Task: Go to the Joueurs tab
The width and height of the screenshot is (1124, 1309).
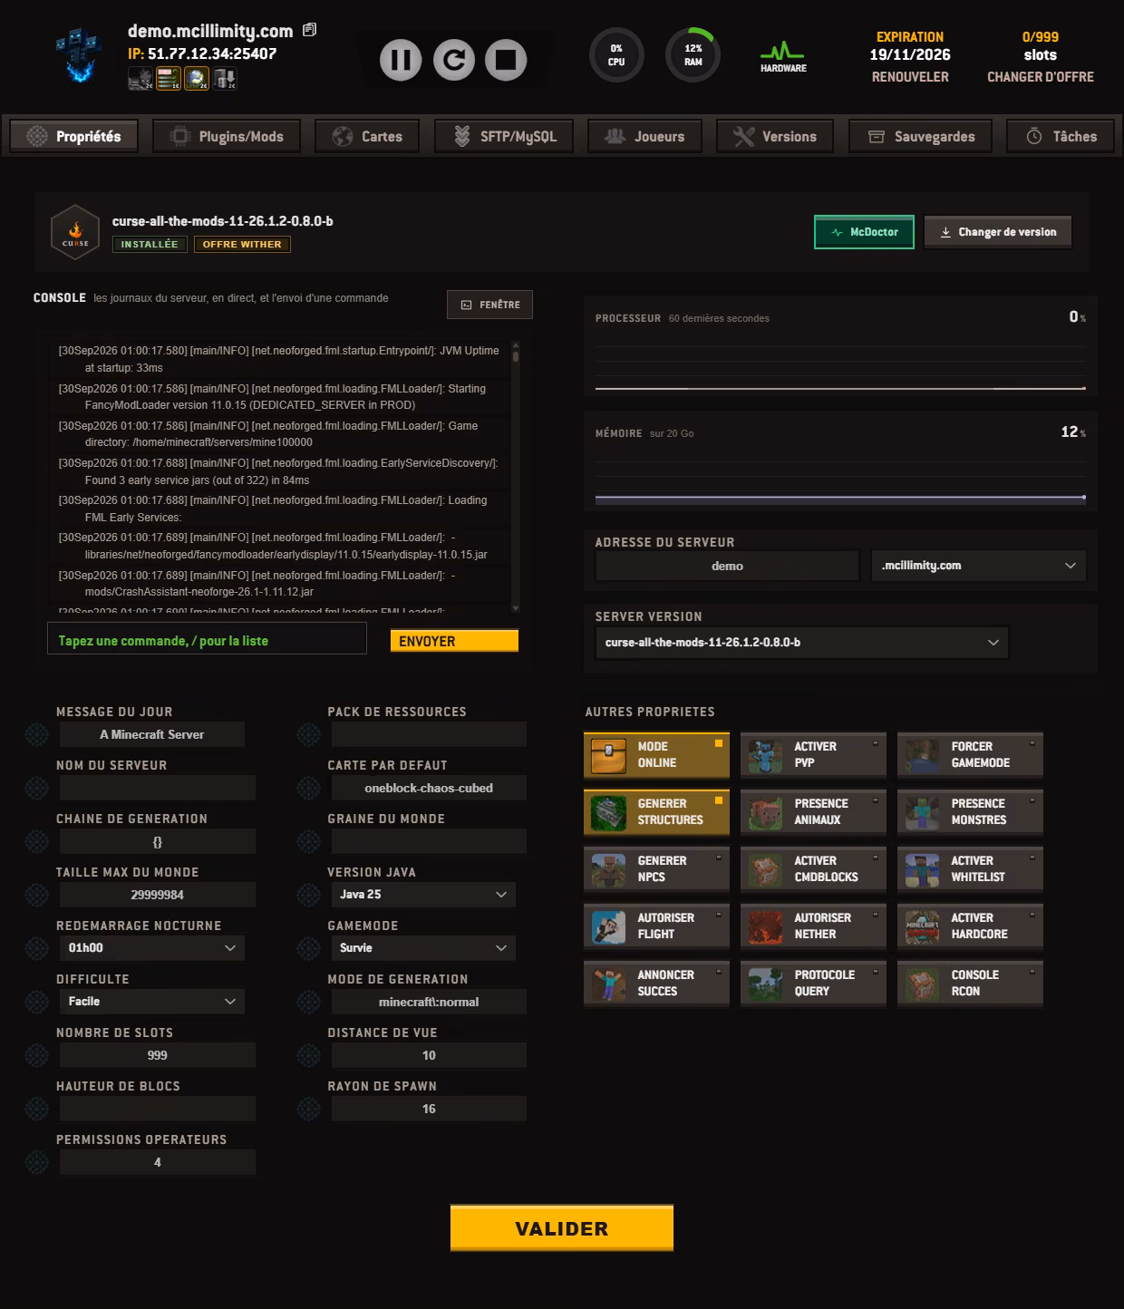Action: (644, 137)
